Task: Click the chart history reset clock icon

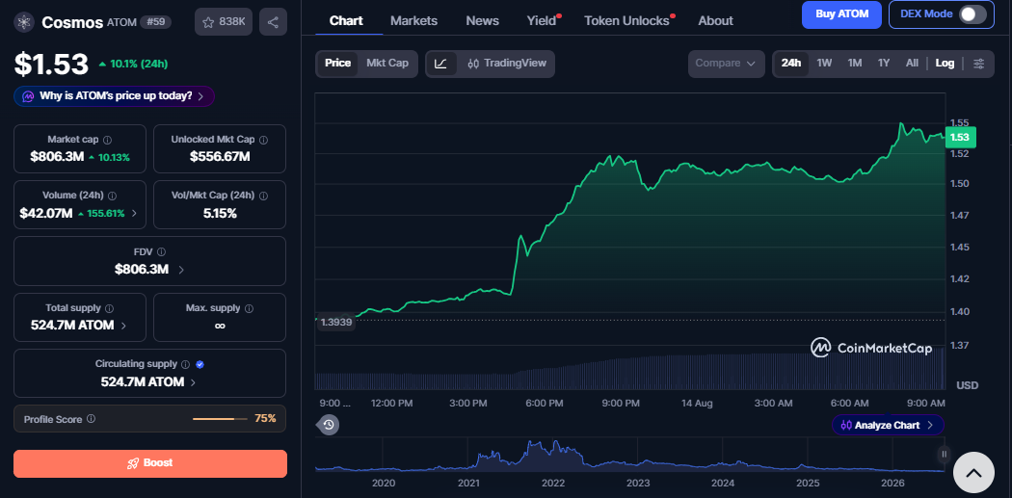Action: [329, 425]
